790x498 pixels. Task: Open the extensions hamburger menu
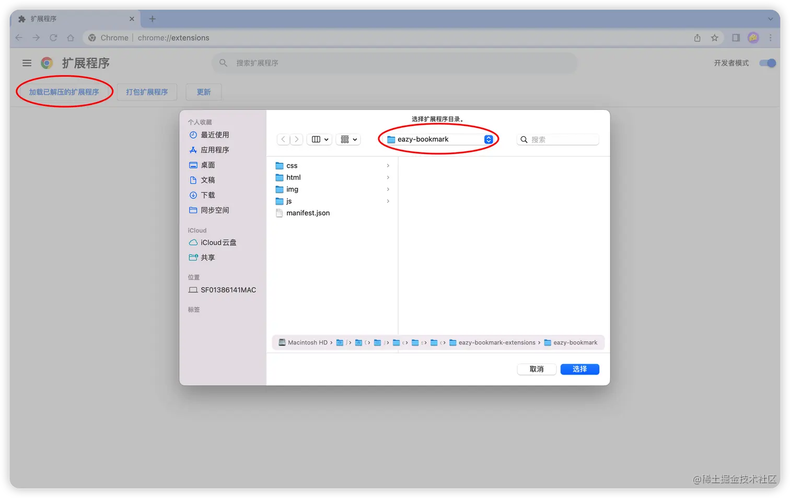(x=27, y=63)
